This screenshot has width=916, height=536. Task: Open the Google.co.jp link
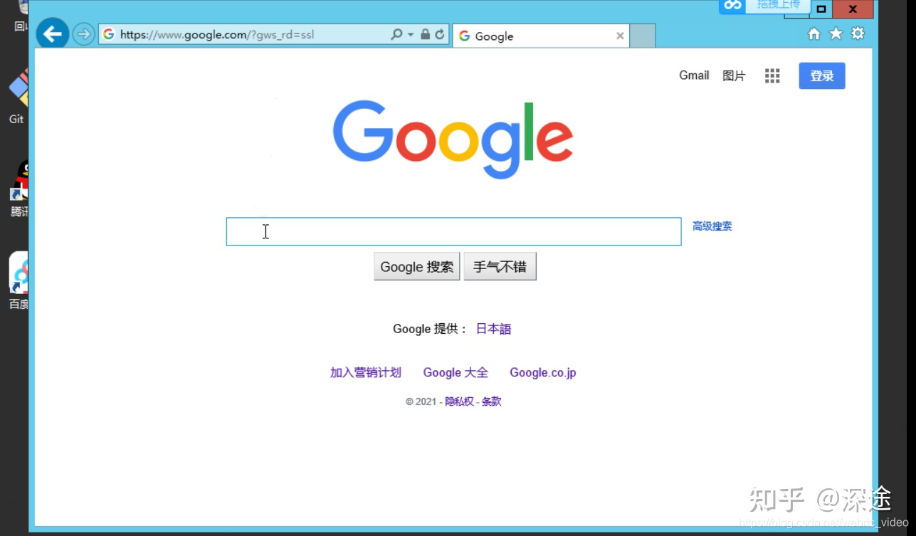[x=543, y=372]
